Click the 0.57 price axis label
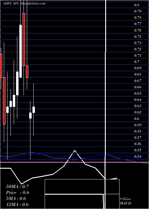 click(138, 138)
